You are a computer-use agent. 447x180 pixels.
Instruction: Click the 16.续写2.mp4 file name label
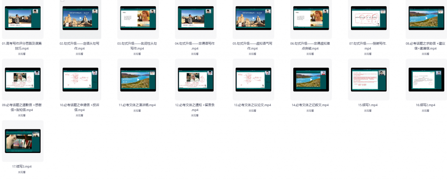pyautogui.click(x=426, y=105)
